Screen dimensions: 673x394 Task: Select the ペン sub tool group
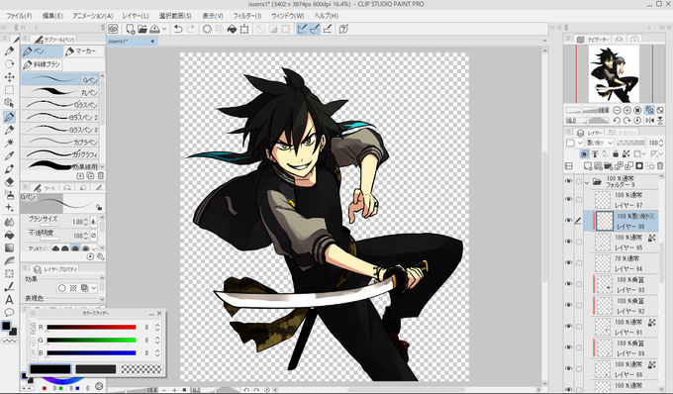pos(42,51)
